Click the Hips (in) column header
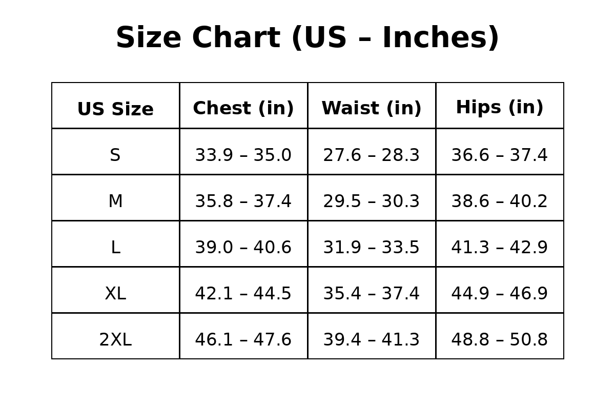This screenshot has height=406, width=615. [500, 108]
